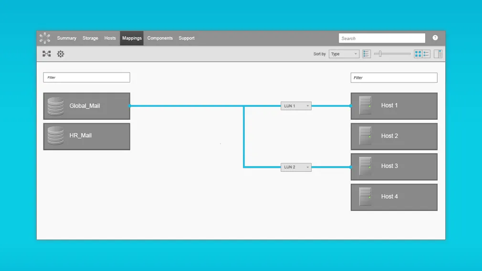This screenshot has width=482, height=271.
Task: Click the Host 3 server icon
Action: (365, 166)
